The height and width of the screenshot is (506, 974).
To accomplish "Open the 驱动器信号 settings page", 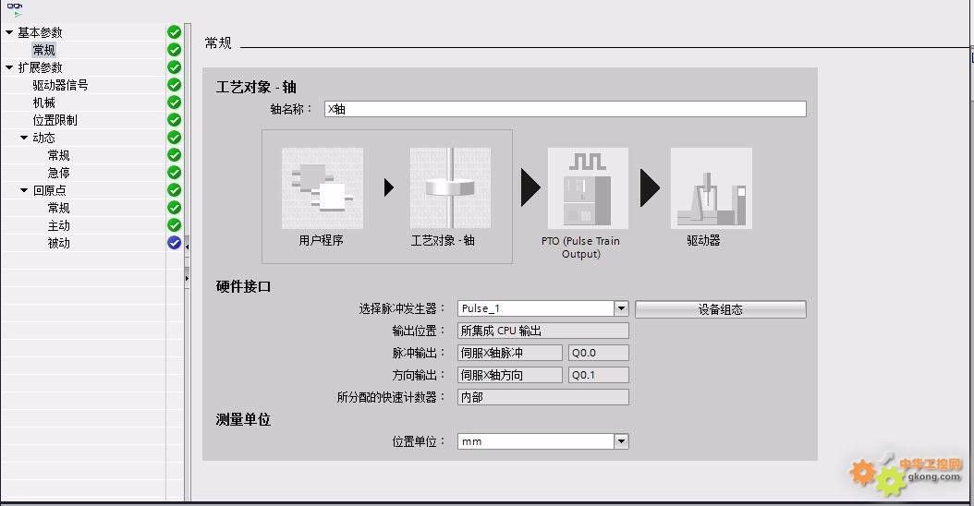I will point(60,85).
